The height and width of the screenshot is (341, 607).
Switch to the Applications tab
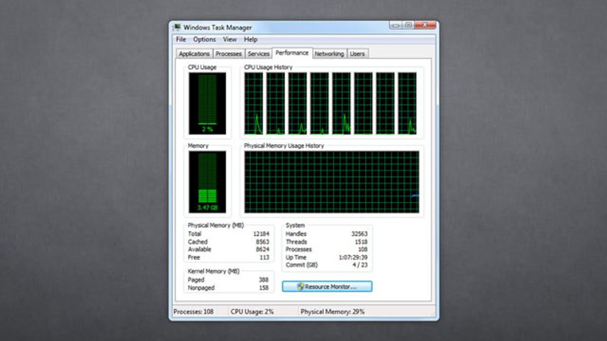pos(194,54)
